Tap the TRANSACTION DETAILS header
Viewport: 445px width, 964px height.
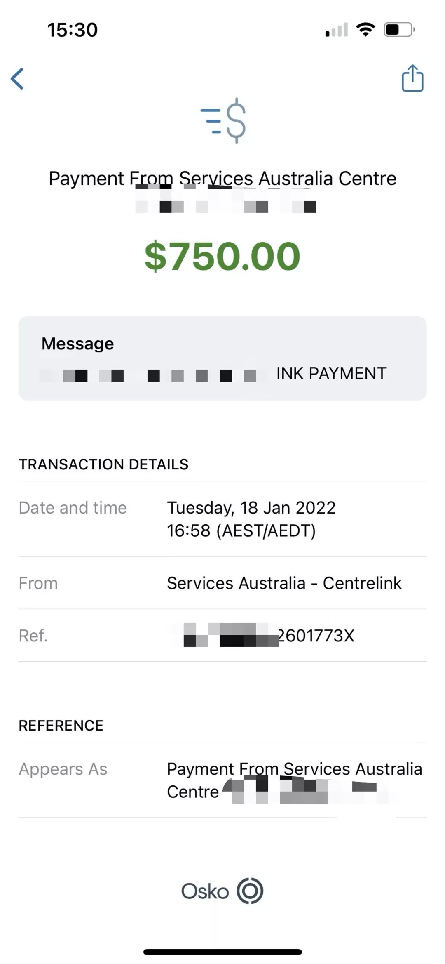click(x=103, y=464)
